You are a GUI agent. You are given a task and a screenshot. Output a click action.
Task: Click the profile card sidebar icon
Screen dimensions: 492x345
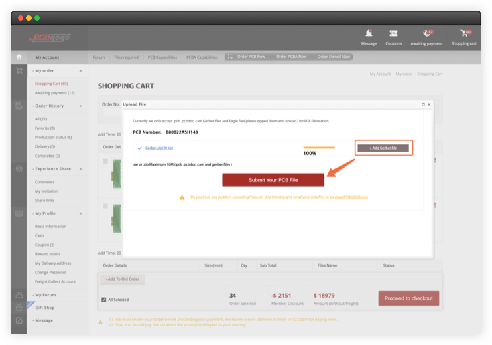point(19,213)
